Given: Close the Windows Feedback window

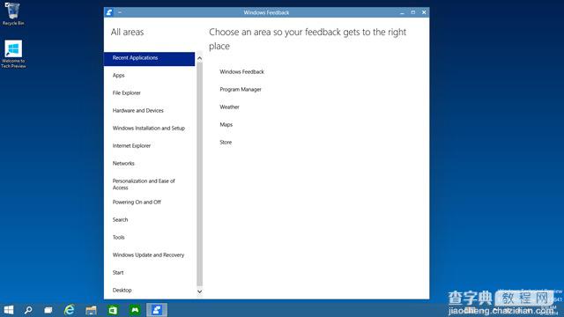Looking at the screenshot, I should click(x=424, y=12).
